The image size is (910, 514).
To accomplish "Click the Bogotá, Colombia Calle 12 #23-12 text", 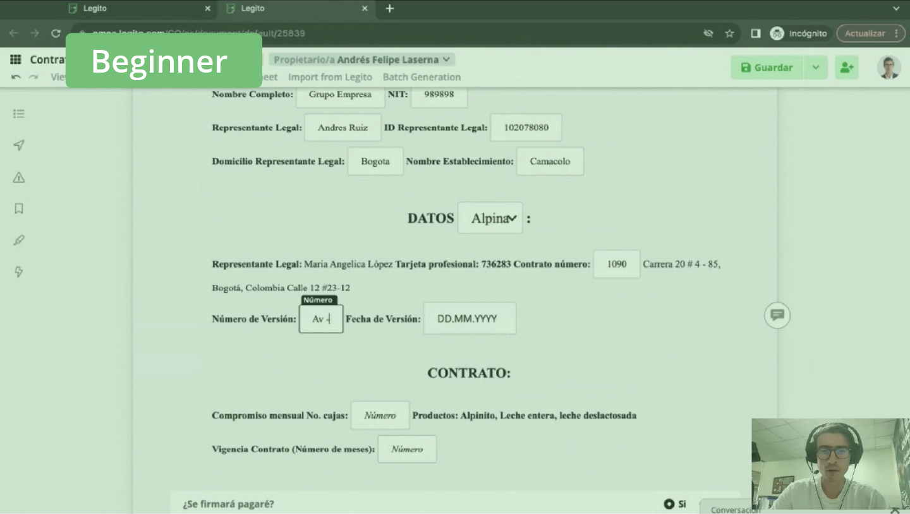I will pos(281,288).
